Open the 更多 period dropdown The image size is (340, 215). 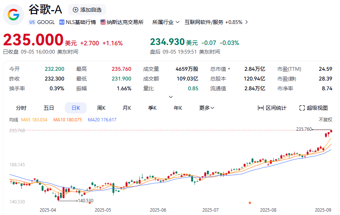click(x=207, y=108)
